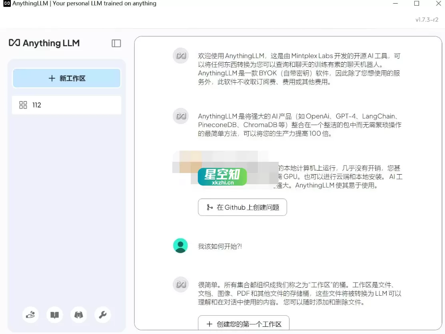Screen dimensions: 445x334
Task: Collapse the sidebar with the panel toggle
Action: [116, 44]
